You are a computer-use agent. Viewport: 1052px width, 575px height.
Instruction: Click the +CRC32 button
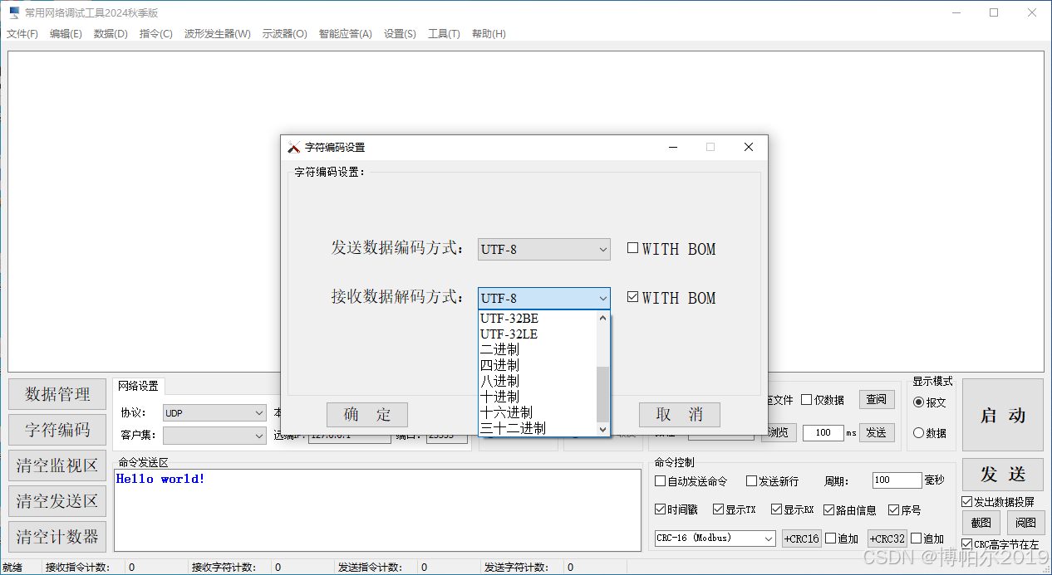[887, 538]
